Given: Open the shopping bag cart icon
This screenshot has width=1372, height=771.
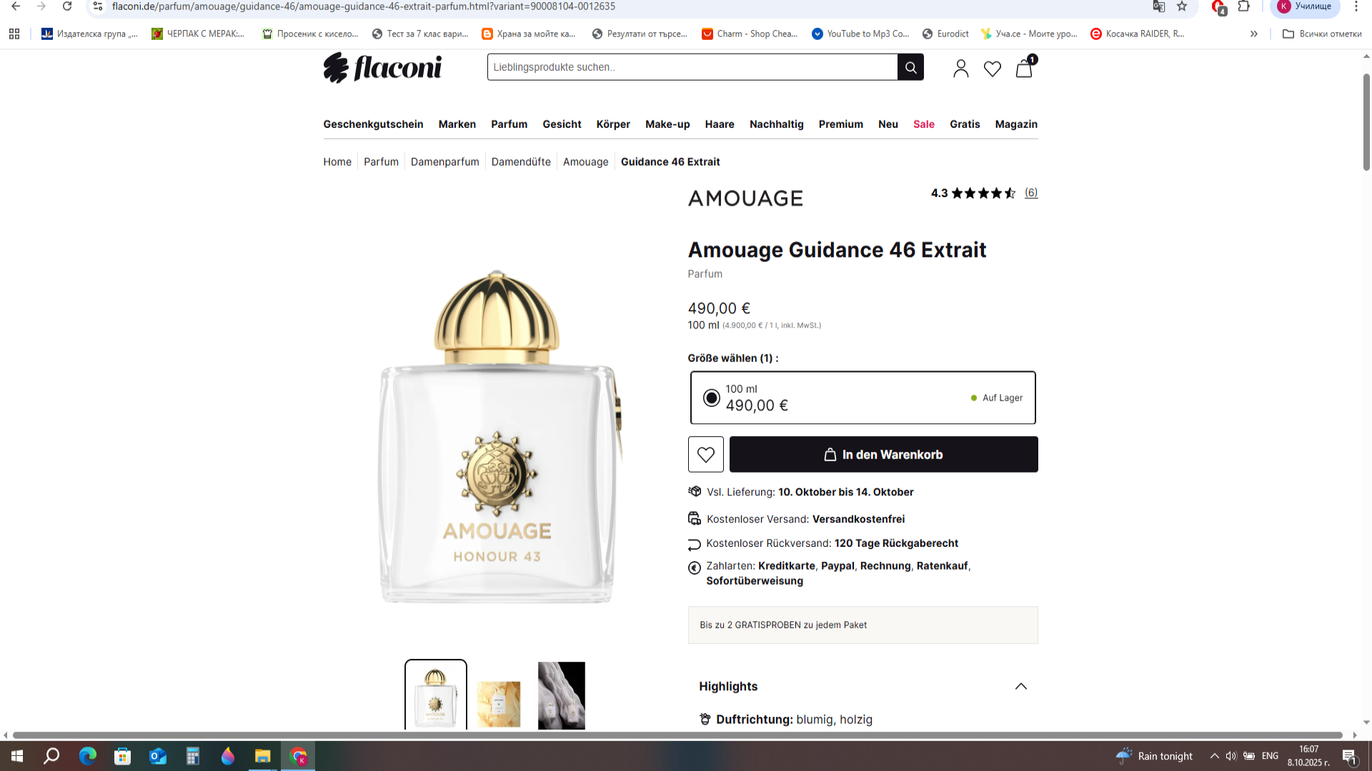Looking at the screenshot, I should click(x=1025, y=67).
